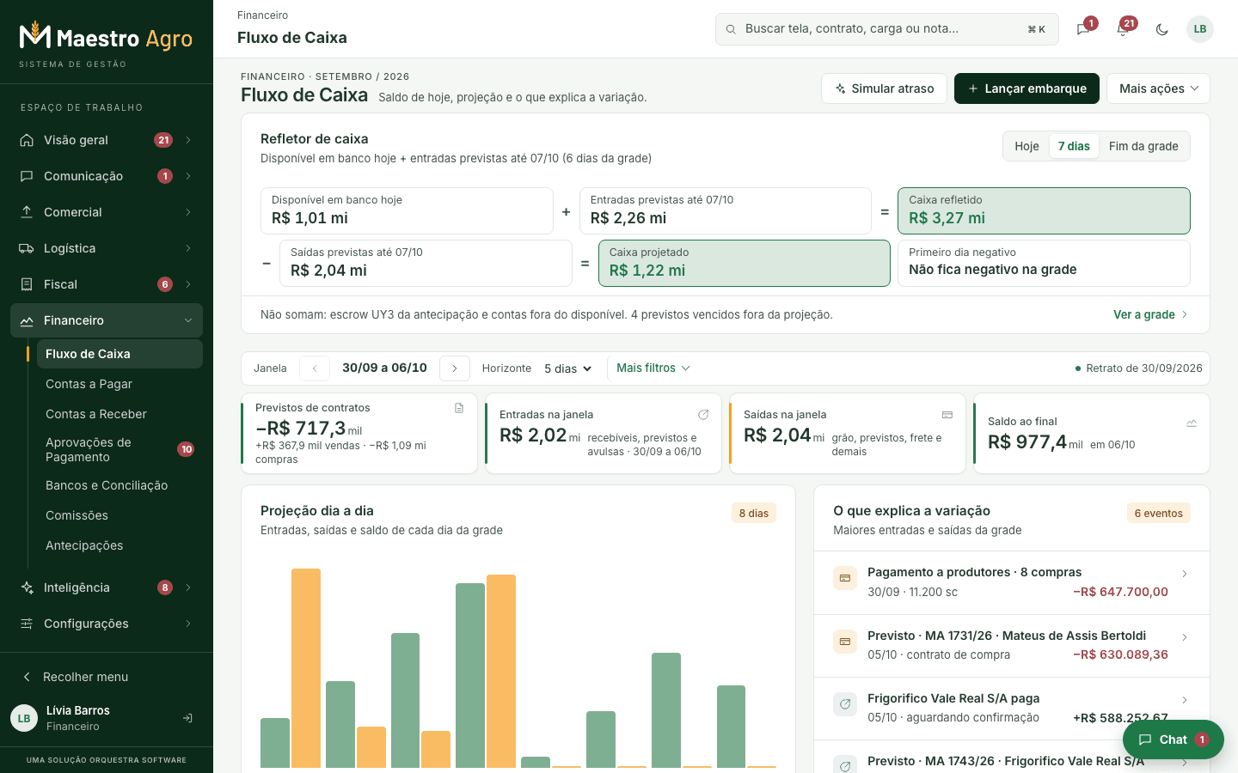
Task: Go to the previous janela period
Action: (315, 368)
